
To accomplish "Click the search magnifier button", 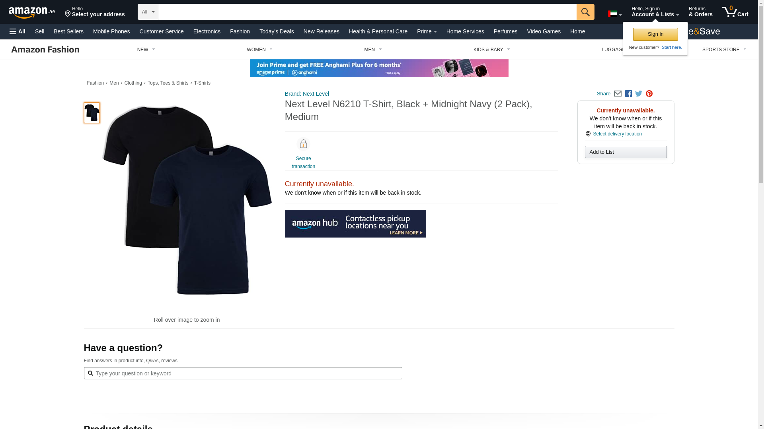I will tap(585, 12).
